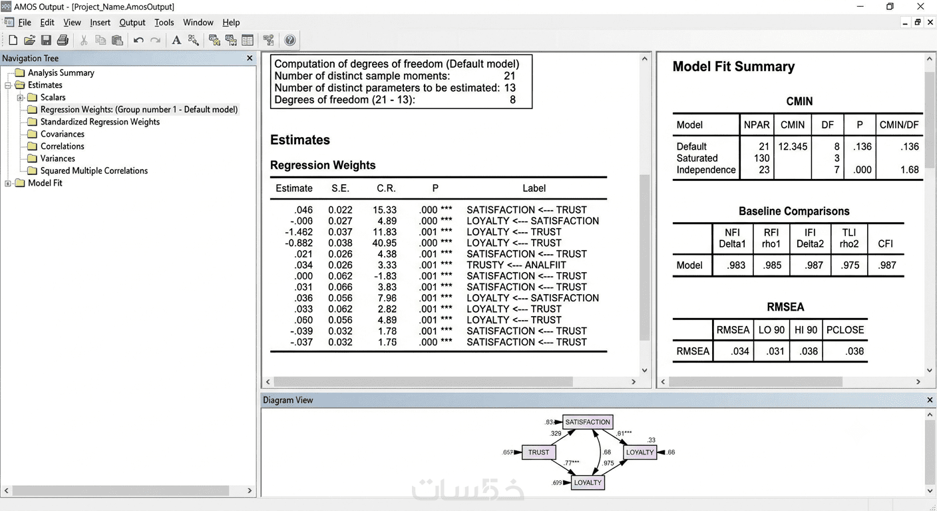Click the Help question-mark icon
Screen dimensions: 937x511
click(290, 41)
